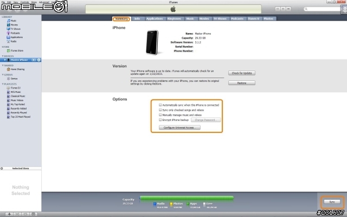The height and width of the screenshot is (217, 347).
Task: Open Applications in the library
Action: pos(15,37)
